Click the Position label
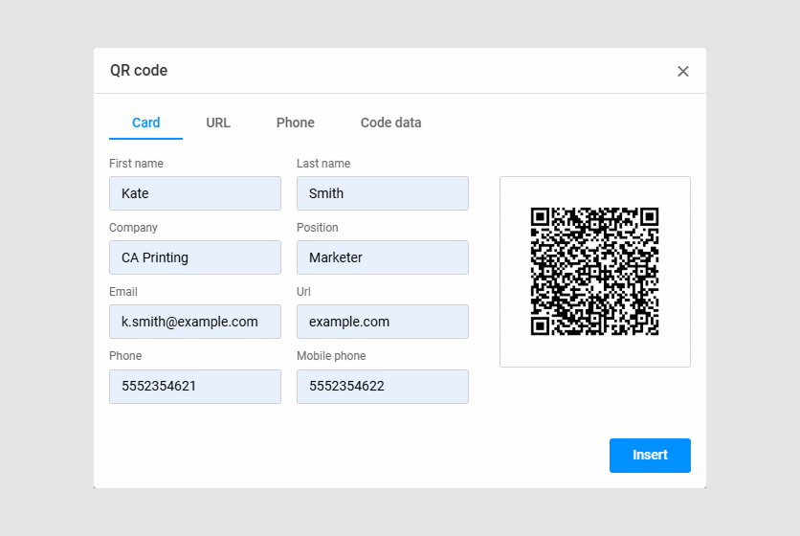 (x=318, y=228)
